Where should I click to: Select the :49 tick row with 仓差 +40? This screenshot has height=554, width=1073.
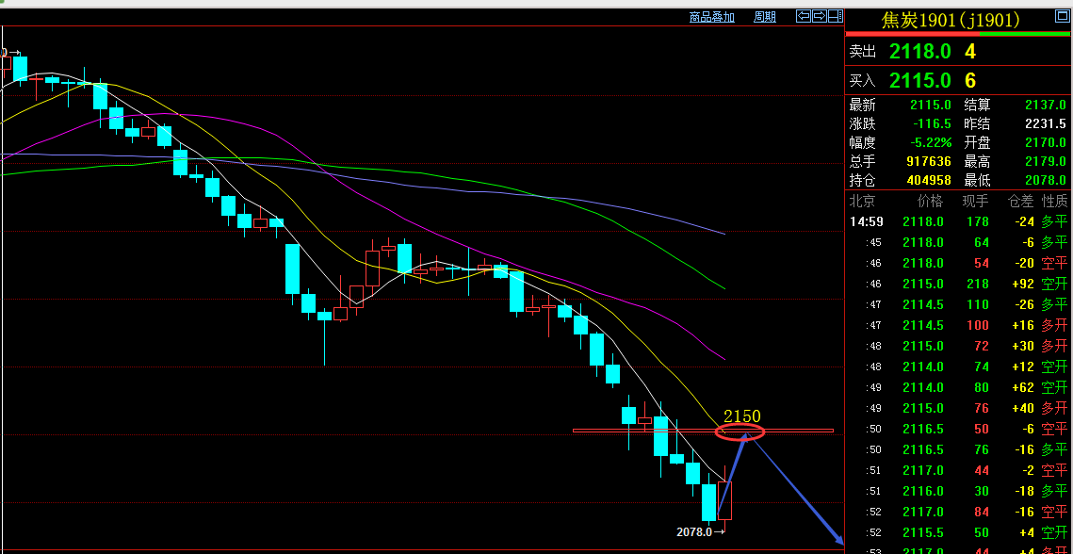(x=958, y=409)
